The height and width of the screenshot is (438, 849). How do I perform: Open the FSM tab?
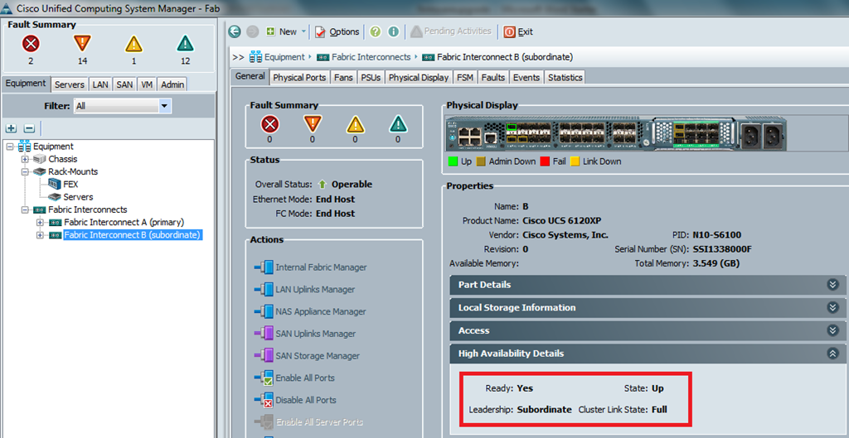[464, 77]
